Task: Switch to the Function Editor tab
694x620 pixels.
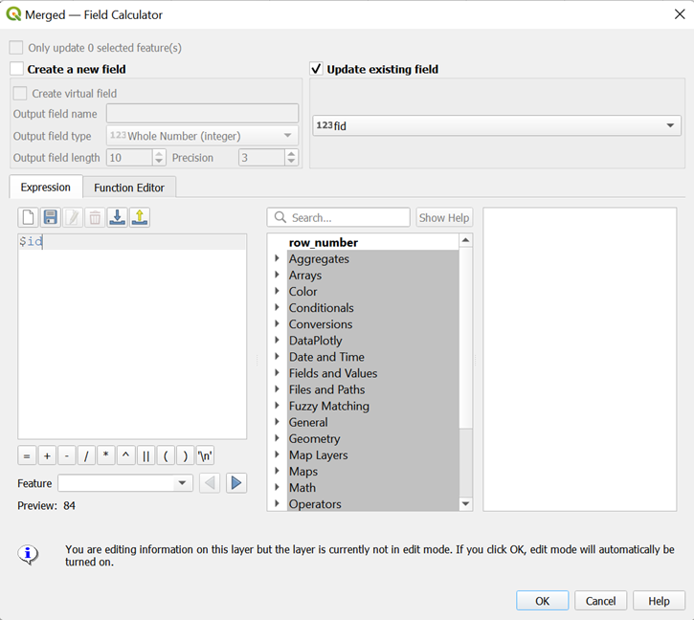Action: point(129,188)
